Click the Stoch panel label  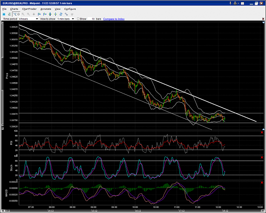click(11, 168)
